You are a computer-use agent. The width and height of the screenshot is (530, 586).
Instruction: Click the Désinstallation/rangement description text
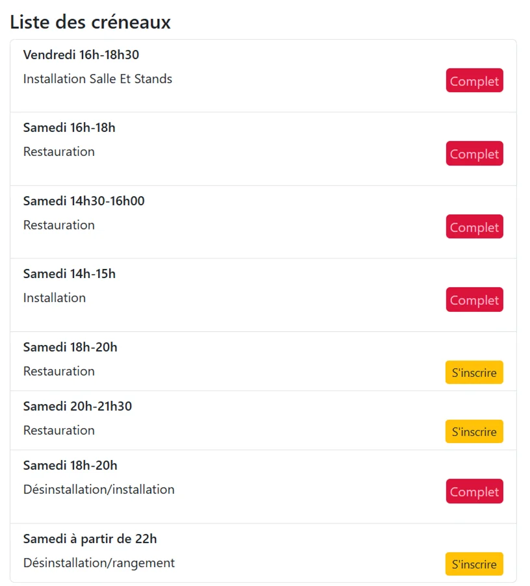(99, 563)
